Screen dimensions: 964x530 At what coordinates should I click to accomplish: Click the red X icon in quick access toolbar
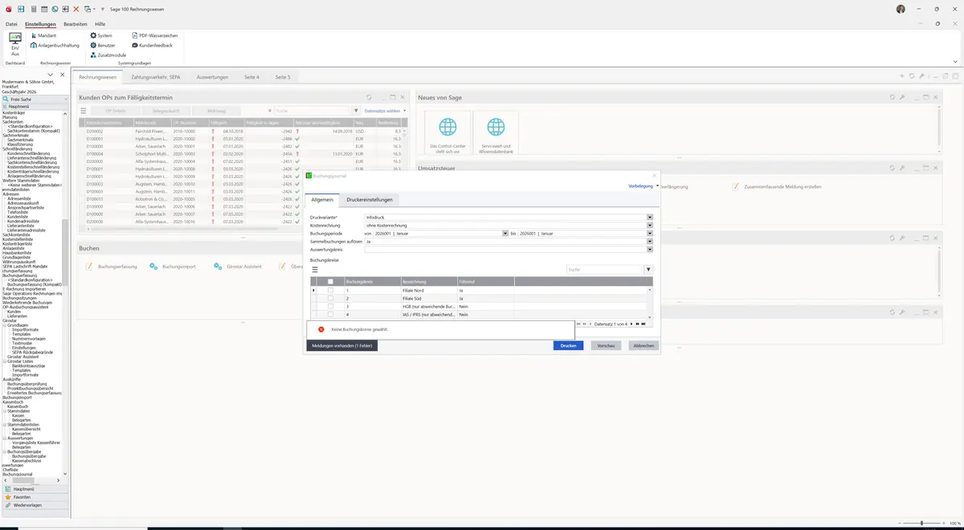76,9
